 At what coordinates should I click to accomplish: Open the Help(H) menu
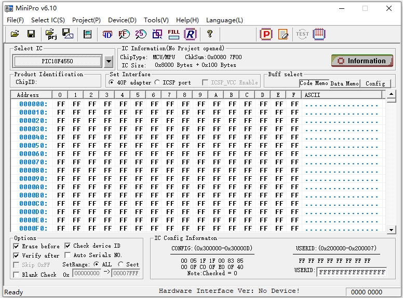coord(187,20)
